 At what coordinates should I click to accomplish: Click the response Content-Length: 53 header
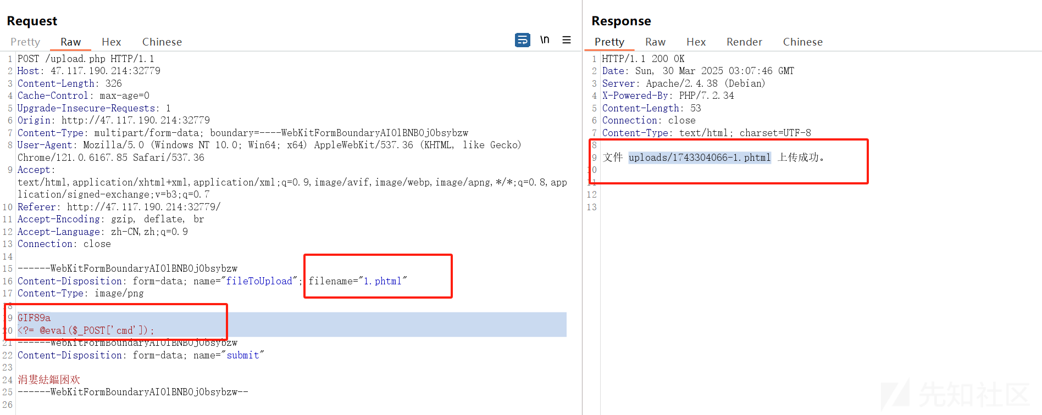click(x=651, y=108)
